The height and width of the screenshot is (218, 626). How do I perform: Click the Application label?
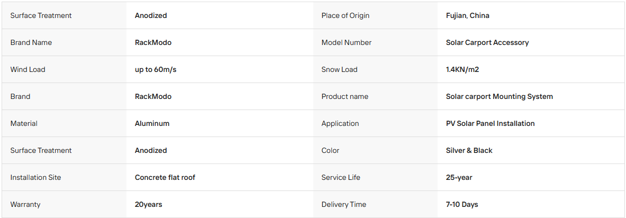coord(340,124)
